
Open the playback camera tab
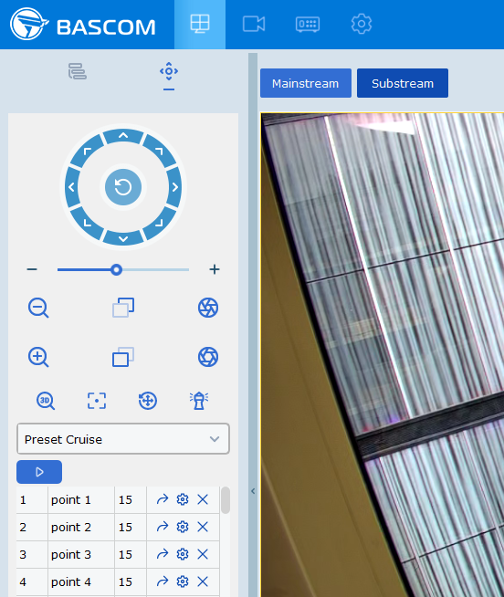254,24
